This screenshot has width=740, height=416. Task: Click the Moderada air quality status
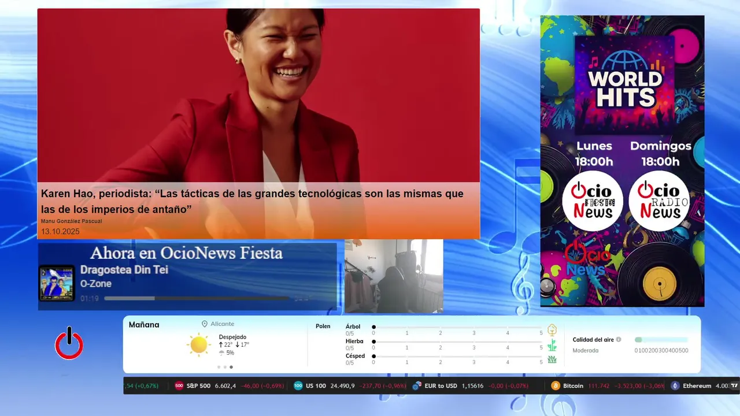tap(586, 350)
